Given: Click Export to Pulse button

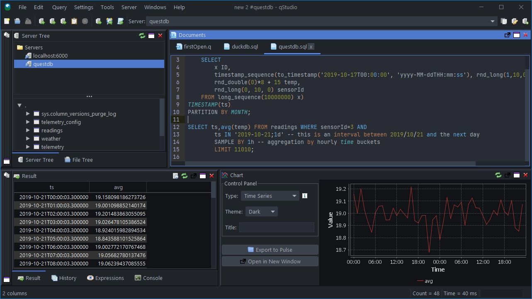Looking at the screenshot, I should 270,249.
